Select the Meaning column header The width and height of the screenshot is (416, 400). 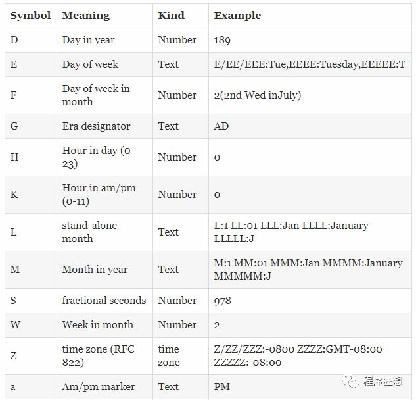pos(86,16)
